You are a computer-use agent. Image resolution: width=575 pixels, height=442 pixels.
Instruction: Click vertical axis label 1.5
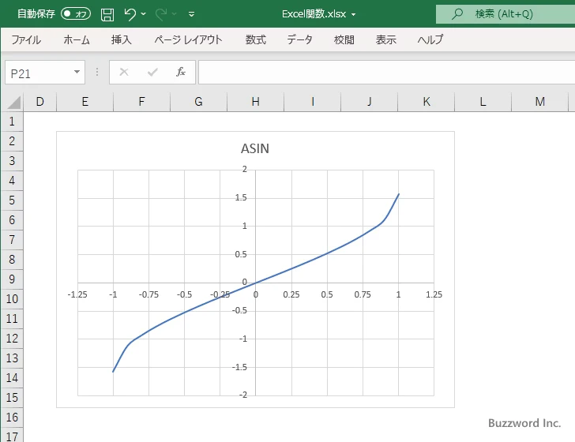click(x=241, y=198)
